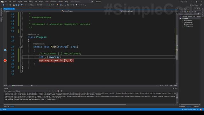Screen dimensions: 204x115
Task: Expand the References node in Solution Explorer
Action: tap(182, 22)
